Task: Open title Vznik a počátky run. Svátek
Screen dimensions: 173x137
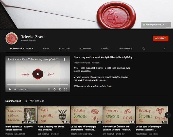Action: pyautogui.click(x=51, y=128)
